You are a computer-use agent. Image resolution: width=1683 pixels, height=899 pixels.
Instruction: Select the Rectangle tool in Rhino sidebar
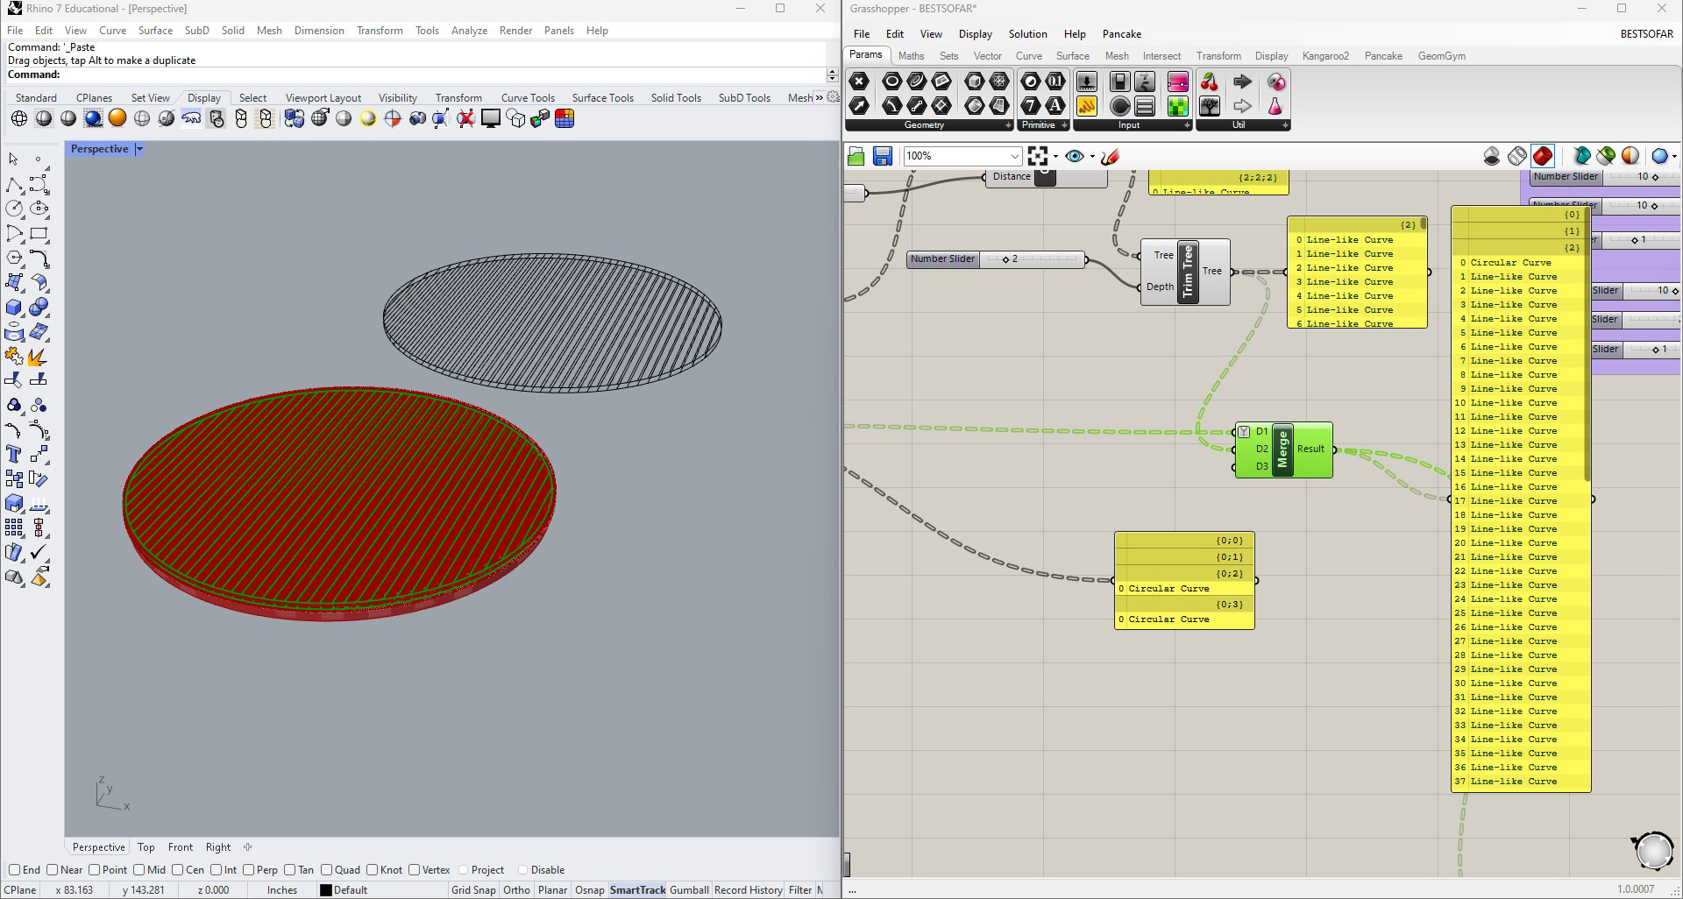tap(39, 233)
